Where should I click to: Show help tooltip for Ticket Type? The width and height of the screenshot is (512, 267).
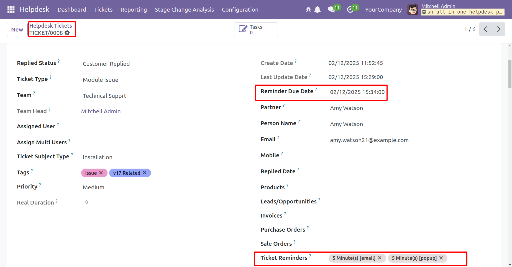[50, 77]
